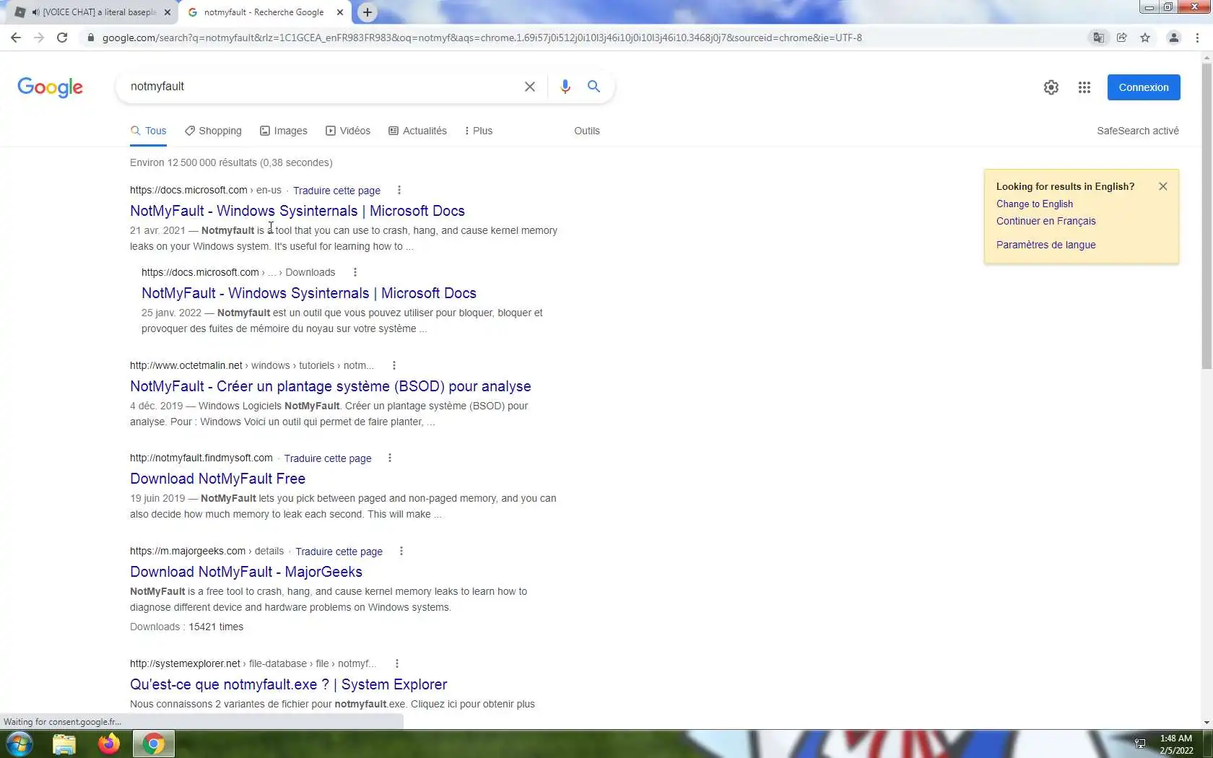
Task: Click the Chrome icon in the taskbar
Action: tap(153, 744)
